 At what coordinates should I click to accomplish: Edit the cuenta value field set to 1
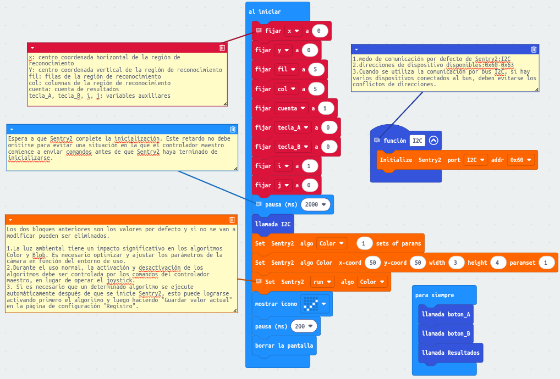coord(325,108)
